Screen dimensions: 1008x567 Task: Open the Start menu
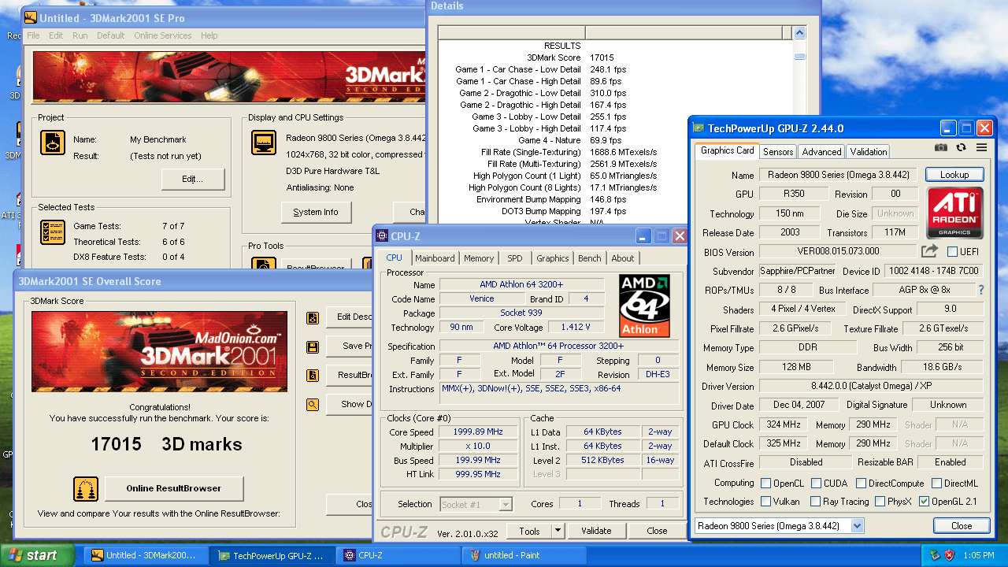37,555
